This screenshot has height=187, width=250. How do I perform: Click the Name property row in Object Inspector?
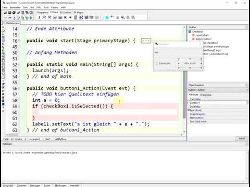218,118
